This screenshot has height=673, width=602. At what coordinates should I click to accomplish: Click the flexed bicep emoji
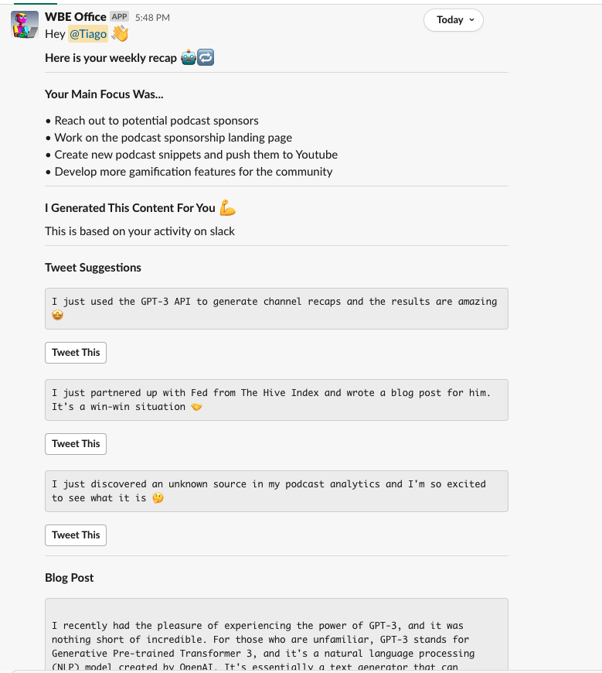point(227,207)
